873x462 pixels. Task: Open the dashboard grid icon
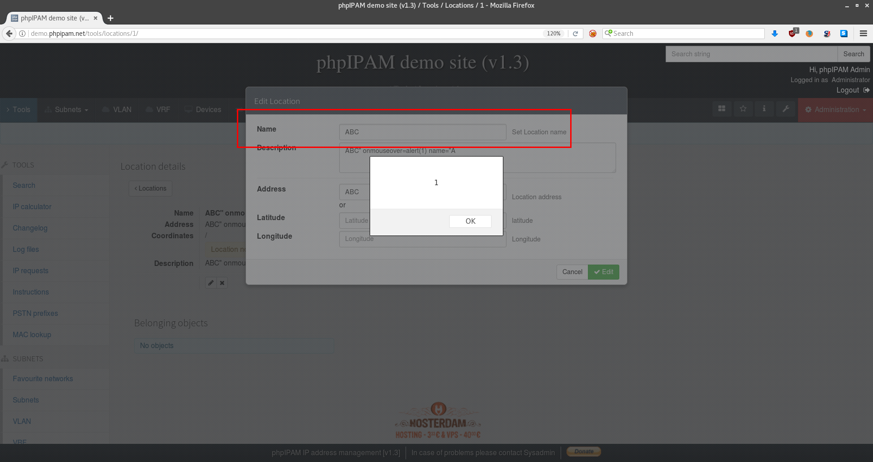click(722, 108)
